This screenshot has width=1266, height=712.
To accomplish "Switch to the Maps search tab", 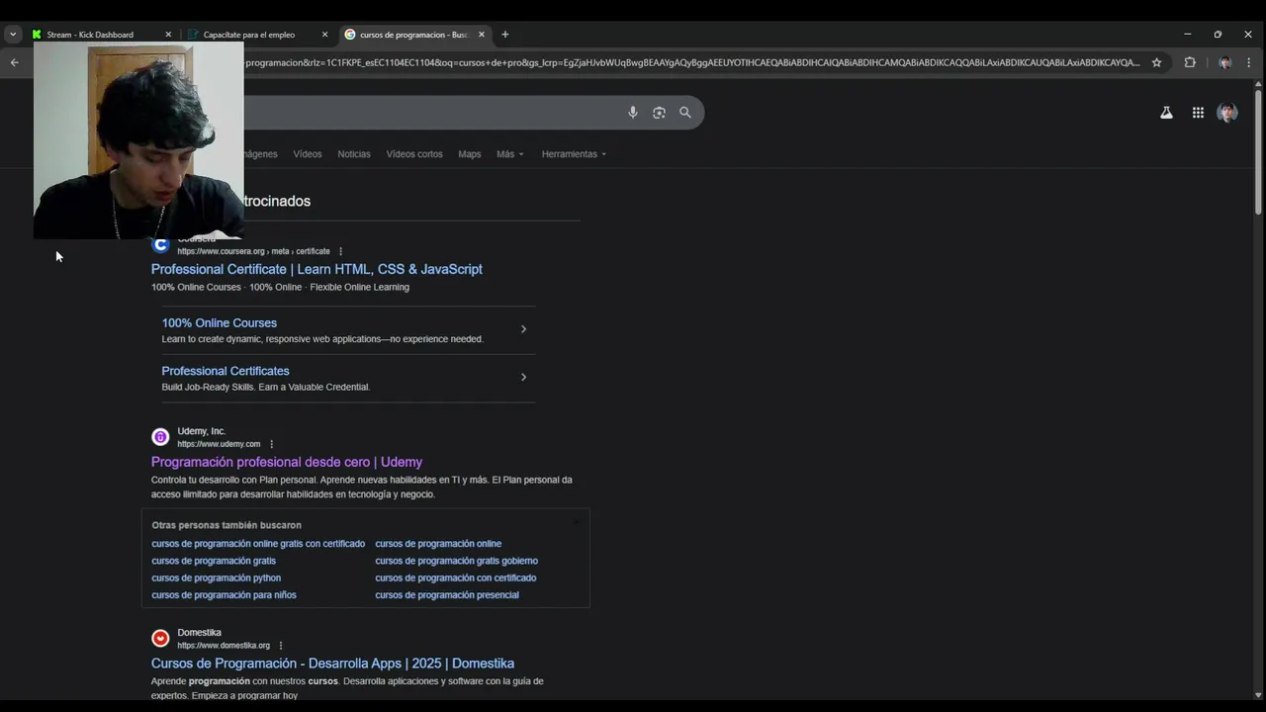I will click(470, 154).
